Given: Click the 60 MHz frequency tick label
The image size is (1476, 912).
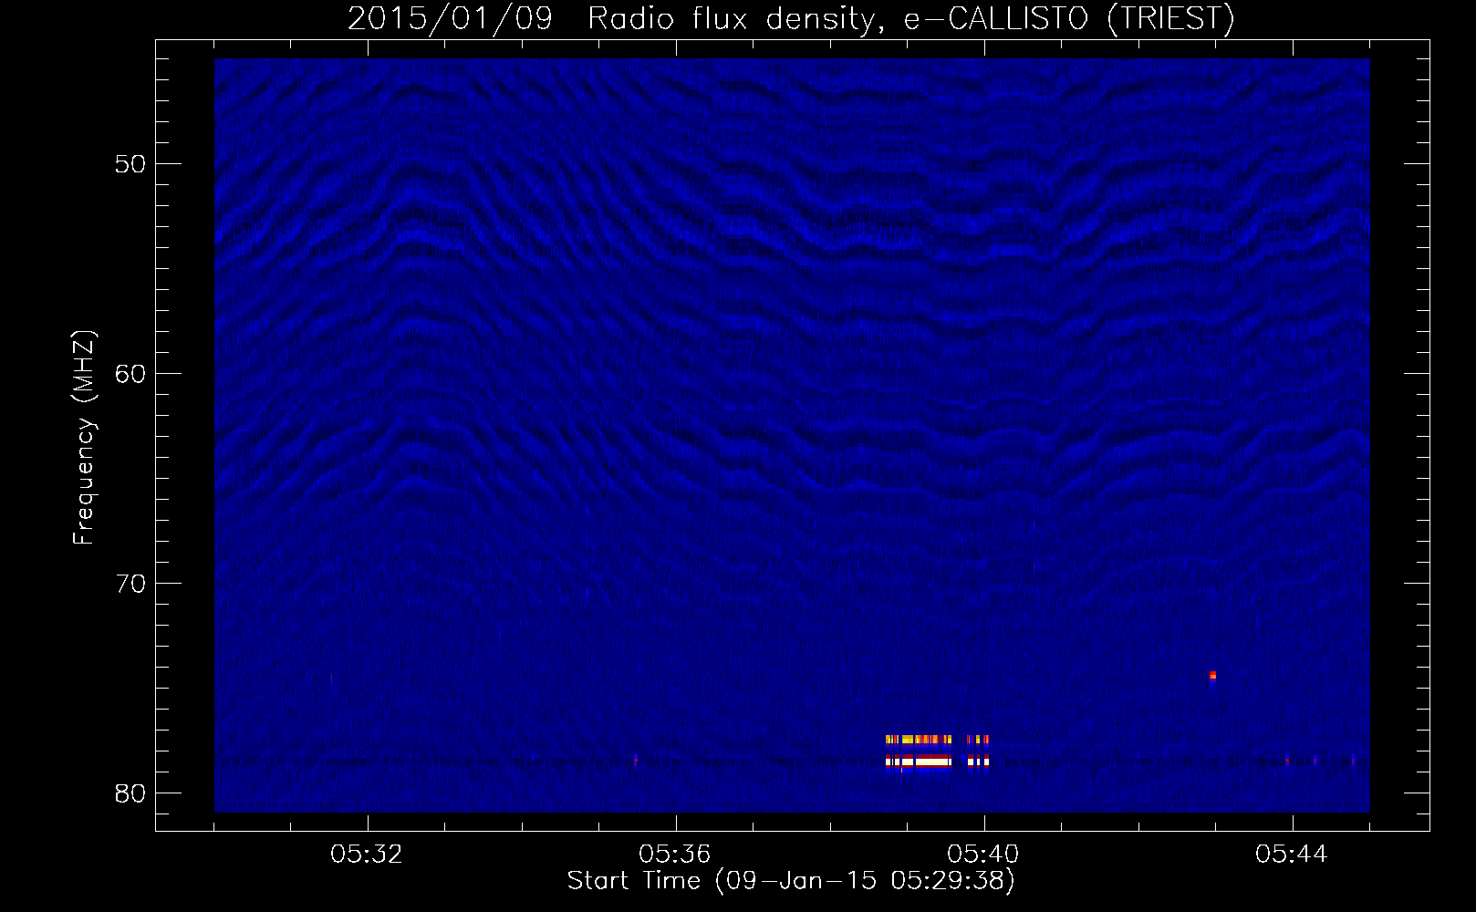Looking at the screenshot, I should (130, 374).
